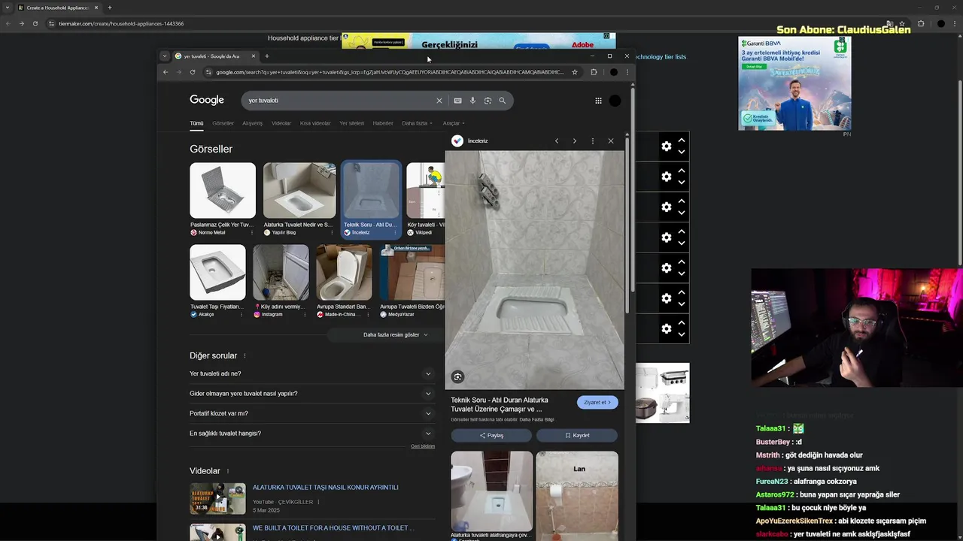Click the Garanti BBVA advertisement banner
The width and height of the screenshot is (963, 541).
point(794,83)
